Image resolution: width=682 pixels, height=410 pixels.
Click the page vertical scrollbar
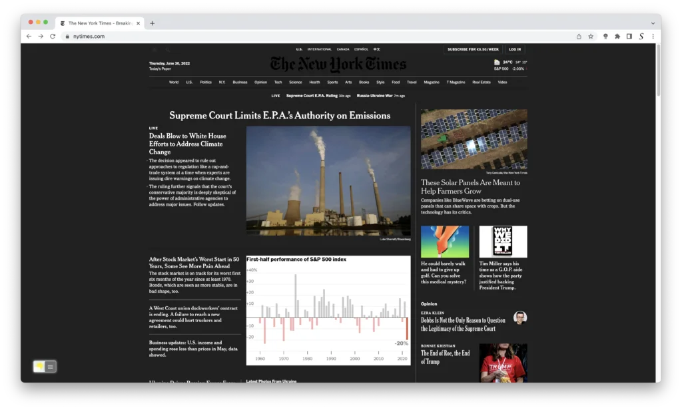pyautogui.click(x=658, y=70)
